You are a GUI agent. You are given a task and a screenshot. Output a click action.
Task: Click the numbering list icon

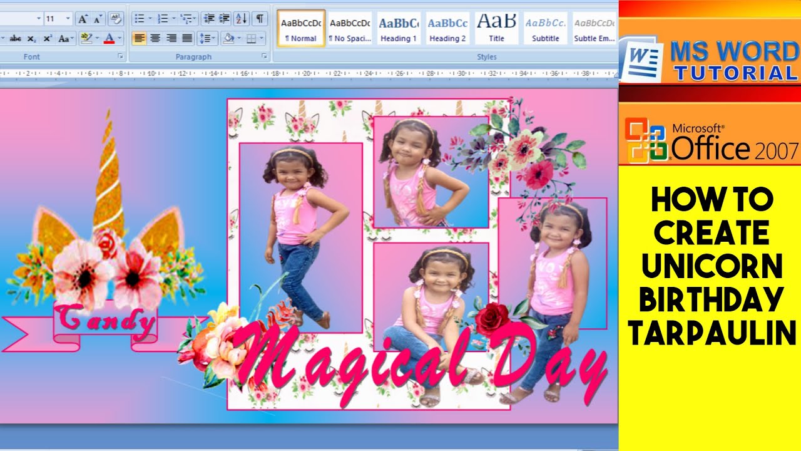point(162,19)
